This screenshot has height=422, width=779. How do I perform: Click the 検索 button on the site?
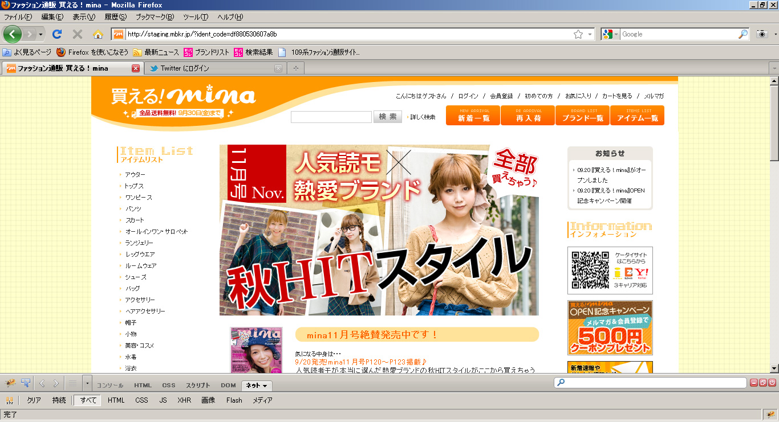click(x=387, y=117)
